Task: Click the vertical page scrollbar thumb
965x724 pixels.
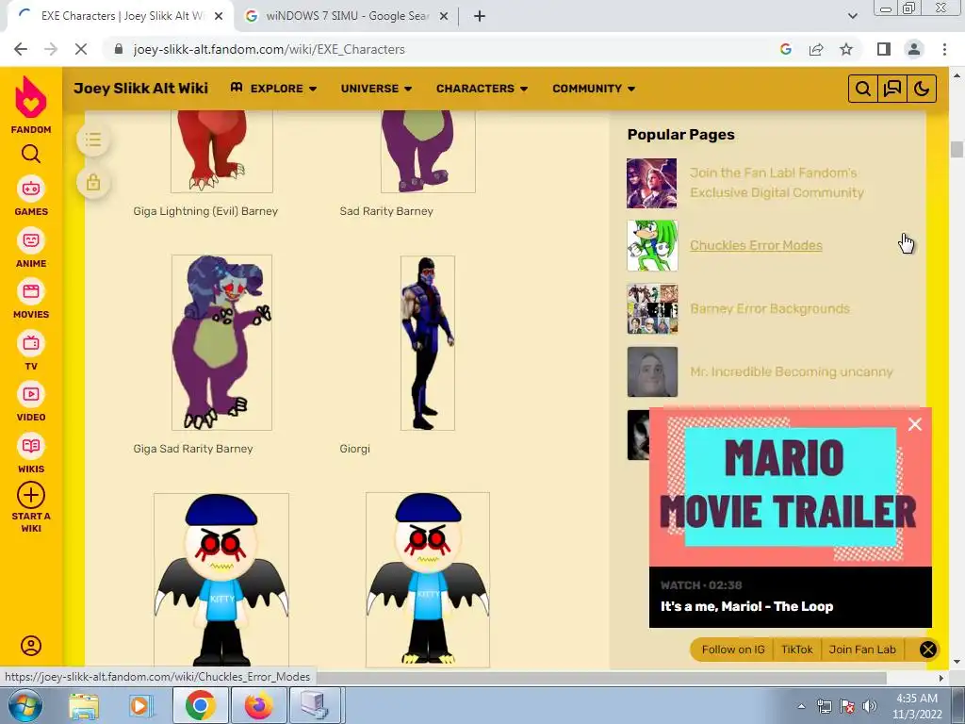Action: [x=957, y=150]
